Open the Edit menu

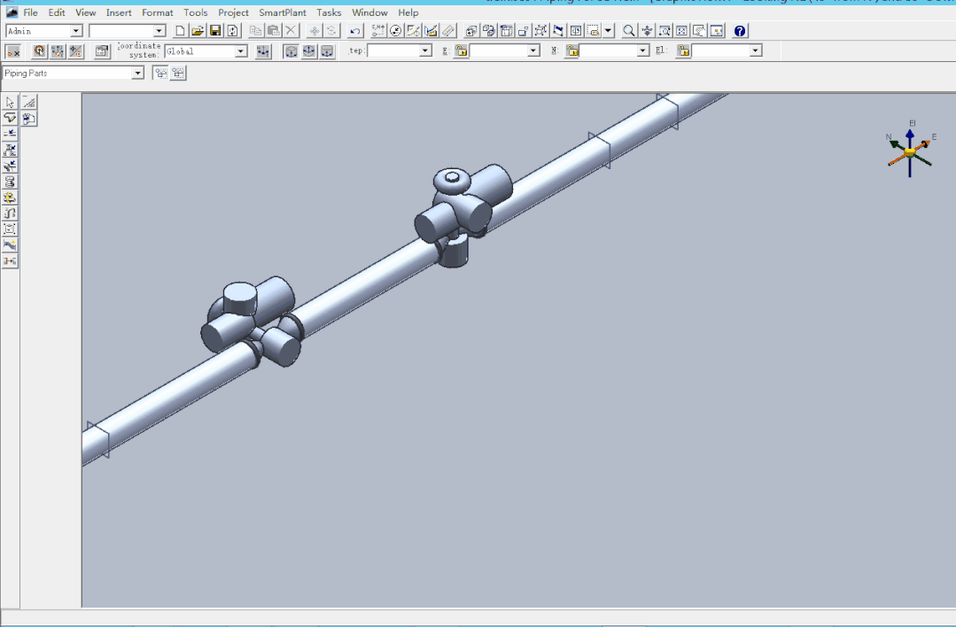pos(57,12)
